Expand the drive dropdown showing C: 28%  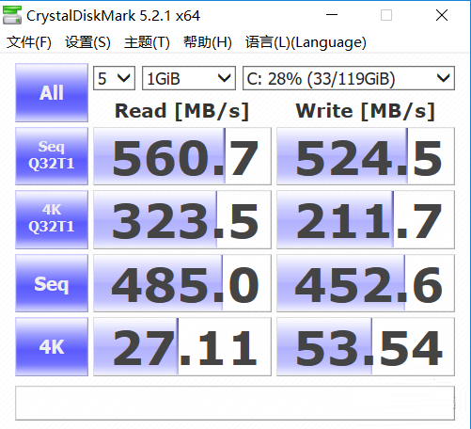349,78
